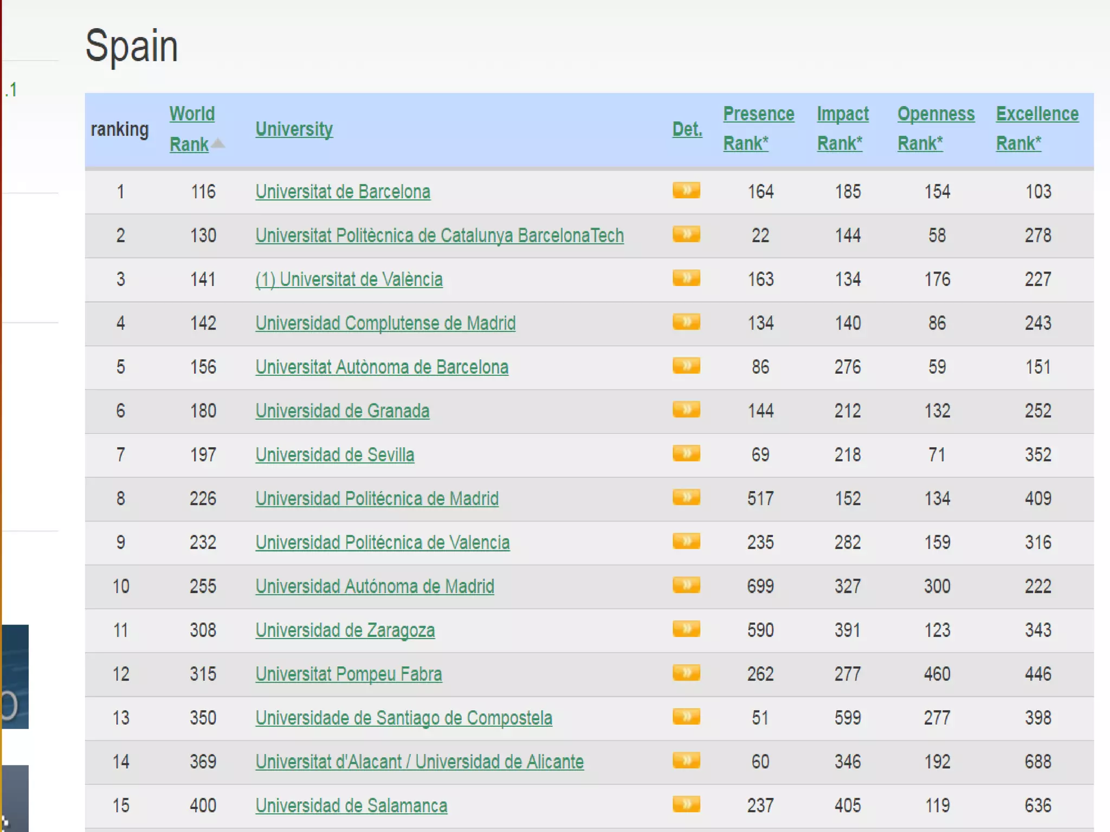The height and width of the screenshot is (832, 1110).
Task: Click details arrow for Universidad Autónoma de Madrid
Action: 686,585
